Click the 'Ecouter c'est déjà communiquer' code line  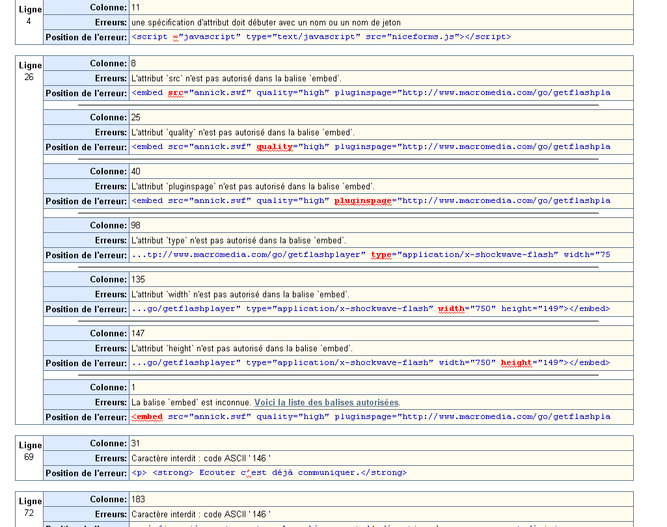click(x=269, y=473)
